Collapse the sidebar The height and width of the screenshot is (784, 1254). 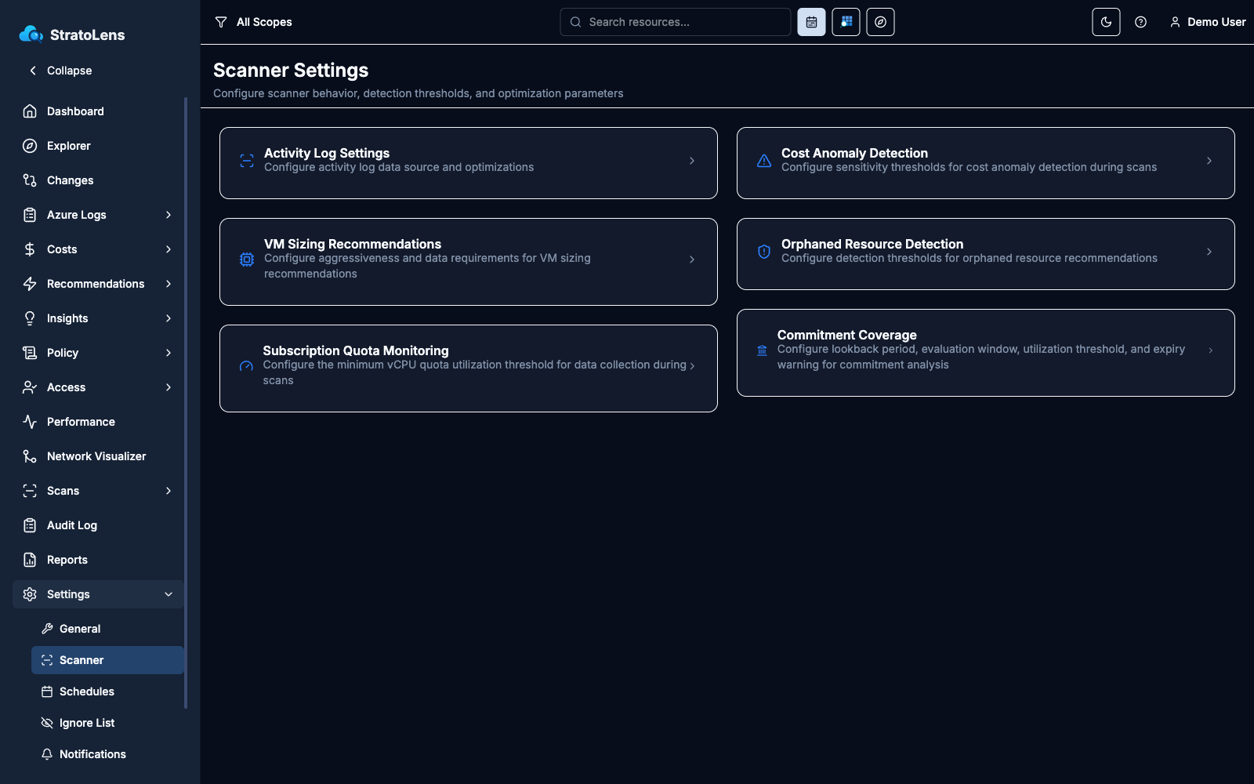[x=60, y=71]
